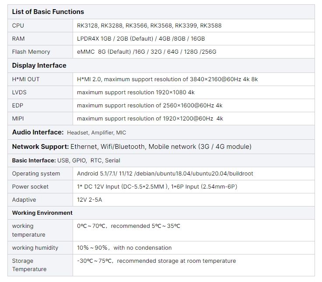This screenshot has height=282, width=322.
Task: Click the MIPI 1920×1200@60Hz resolution text
Action: pyautogui.click(x=150, y=119)
